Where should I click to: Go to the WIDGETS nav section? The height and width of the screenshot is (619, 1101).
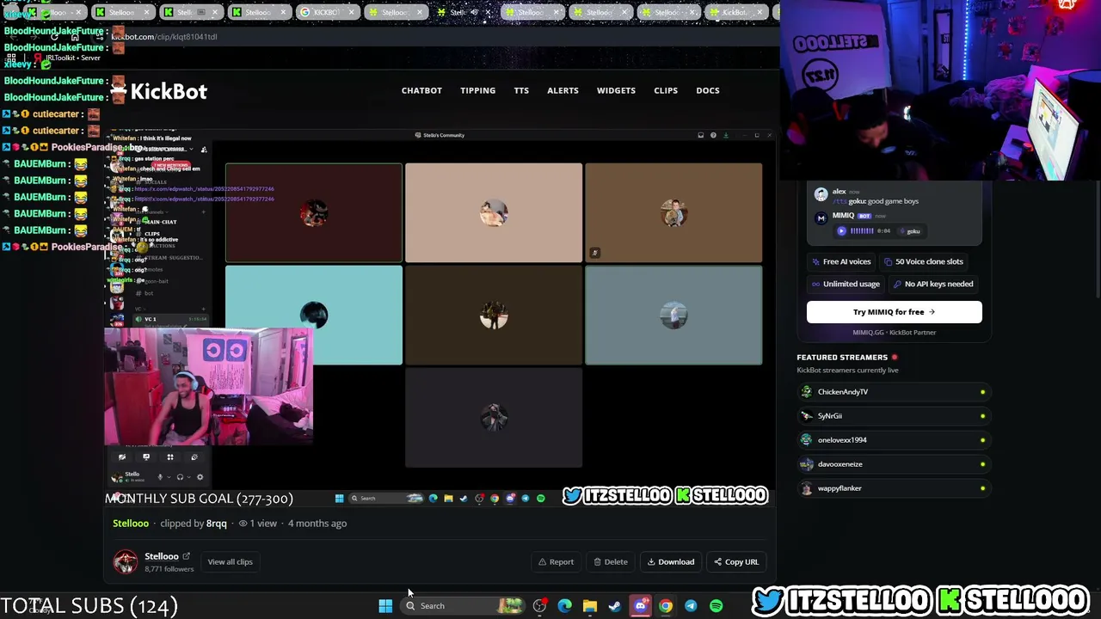(x=616, y=90)
